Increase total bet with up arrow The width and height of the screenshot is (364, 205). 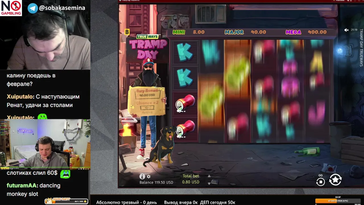(x=209, y=176)
